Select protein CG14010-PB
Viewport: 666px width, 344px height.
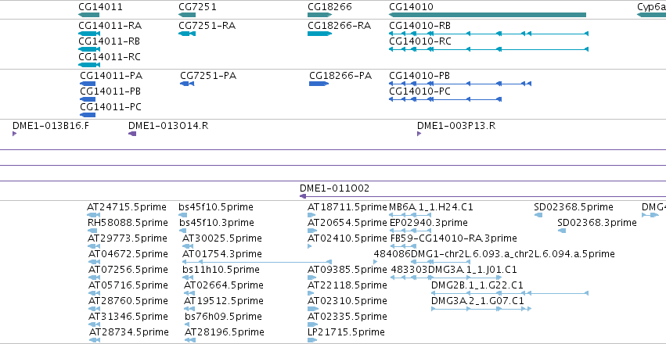pyautogui.click(x=419, y=76)
